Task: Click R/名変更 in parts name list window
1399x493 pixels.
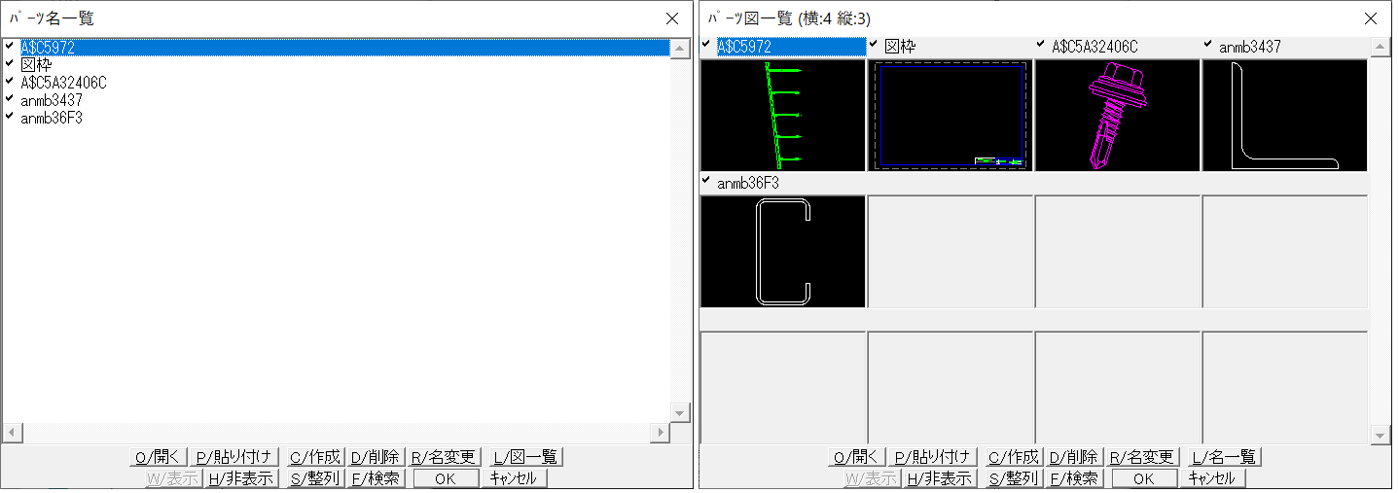Action: [444, 457]
